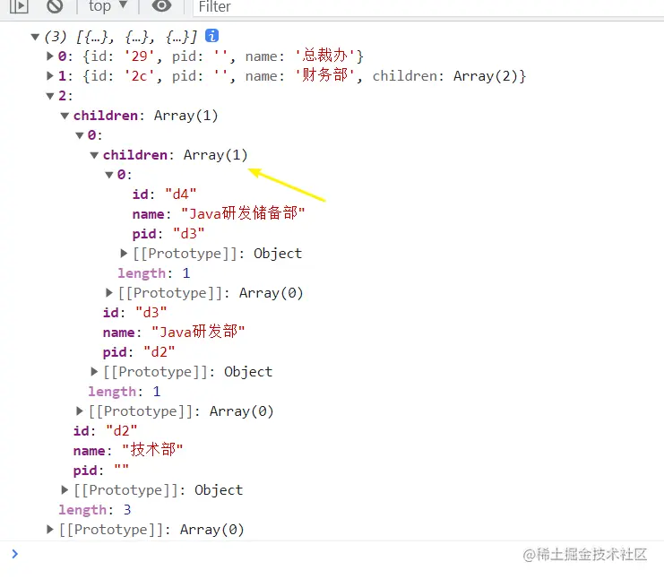
Task: Select the name "Java研发部" value
Action: (198, 332)
